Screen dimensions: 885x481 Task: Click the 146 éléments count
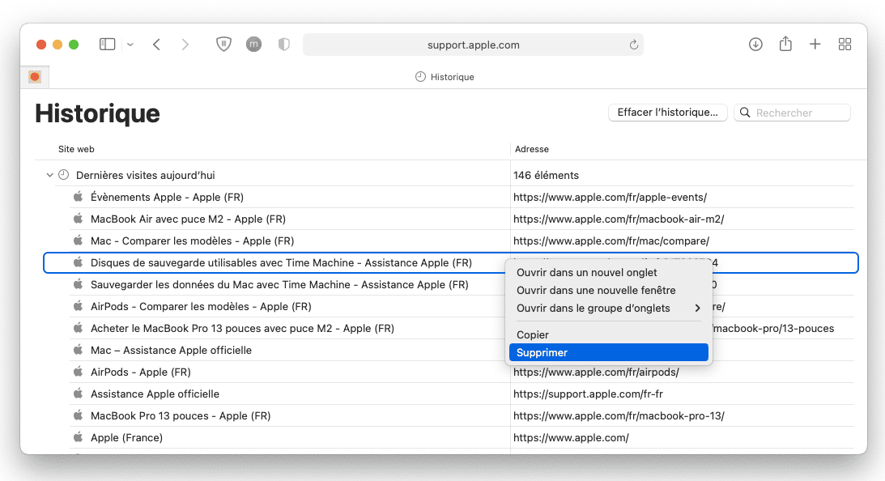546,175
